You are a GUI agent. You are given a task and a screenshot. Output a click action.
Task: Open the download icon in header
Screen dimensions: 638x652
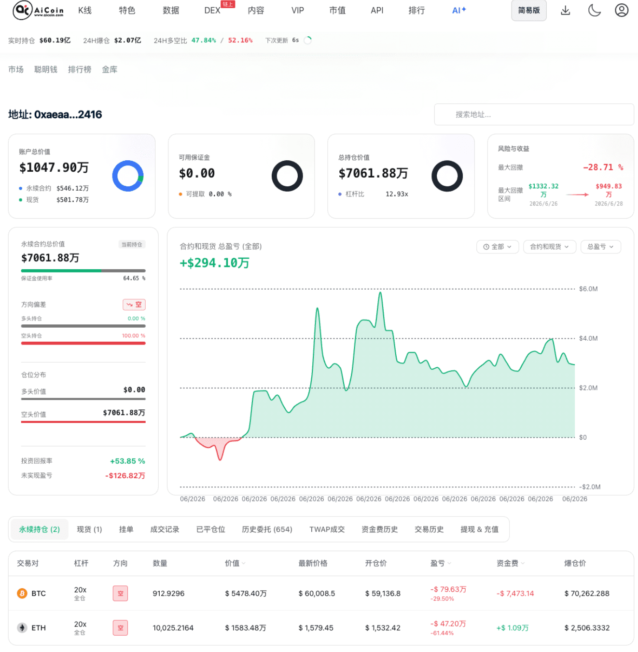(x=566, y=10)
